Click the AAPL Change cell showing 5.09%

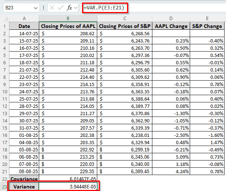[x=171, y=157]
